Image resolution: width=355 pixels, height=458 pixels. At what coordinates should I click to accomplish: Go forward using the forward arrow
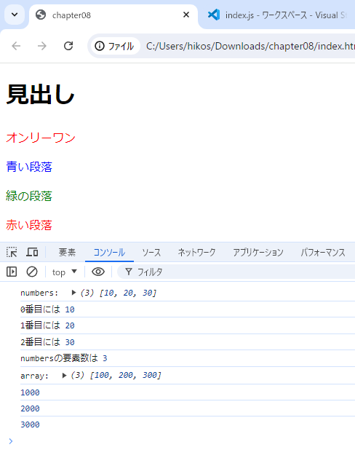pos(42,46)
